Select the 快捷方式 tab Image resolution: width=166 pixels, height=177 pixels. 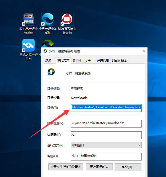click(63, 60)
